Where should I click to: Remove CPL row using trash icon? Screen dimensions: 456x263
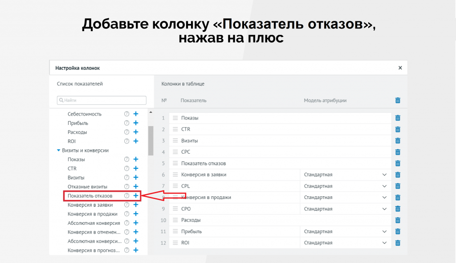pos(398,186)
